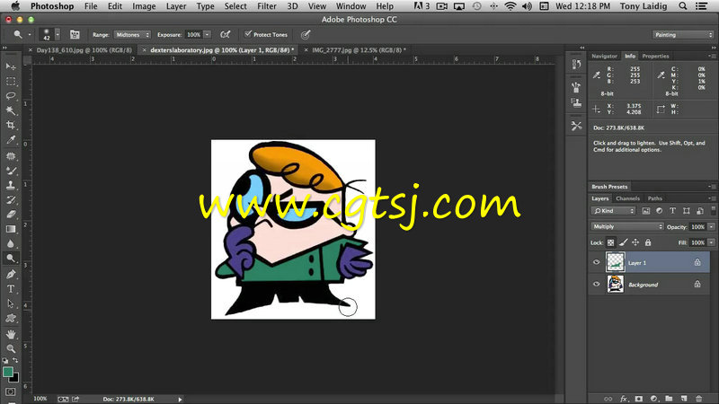The image size is (719, 404).
Task: Create a new layer
Action: 684,399
